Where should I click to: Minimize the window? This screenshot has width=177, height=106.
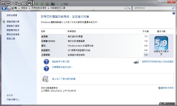pos(160,2)
